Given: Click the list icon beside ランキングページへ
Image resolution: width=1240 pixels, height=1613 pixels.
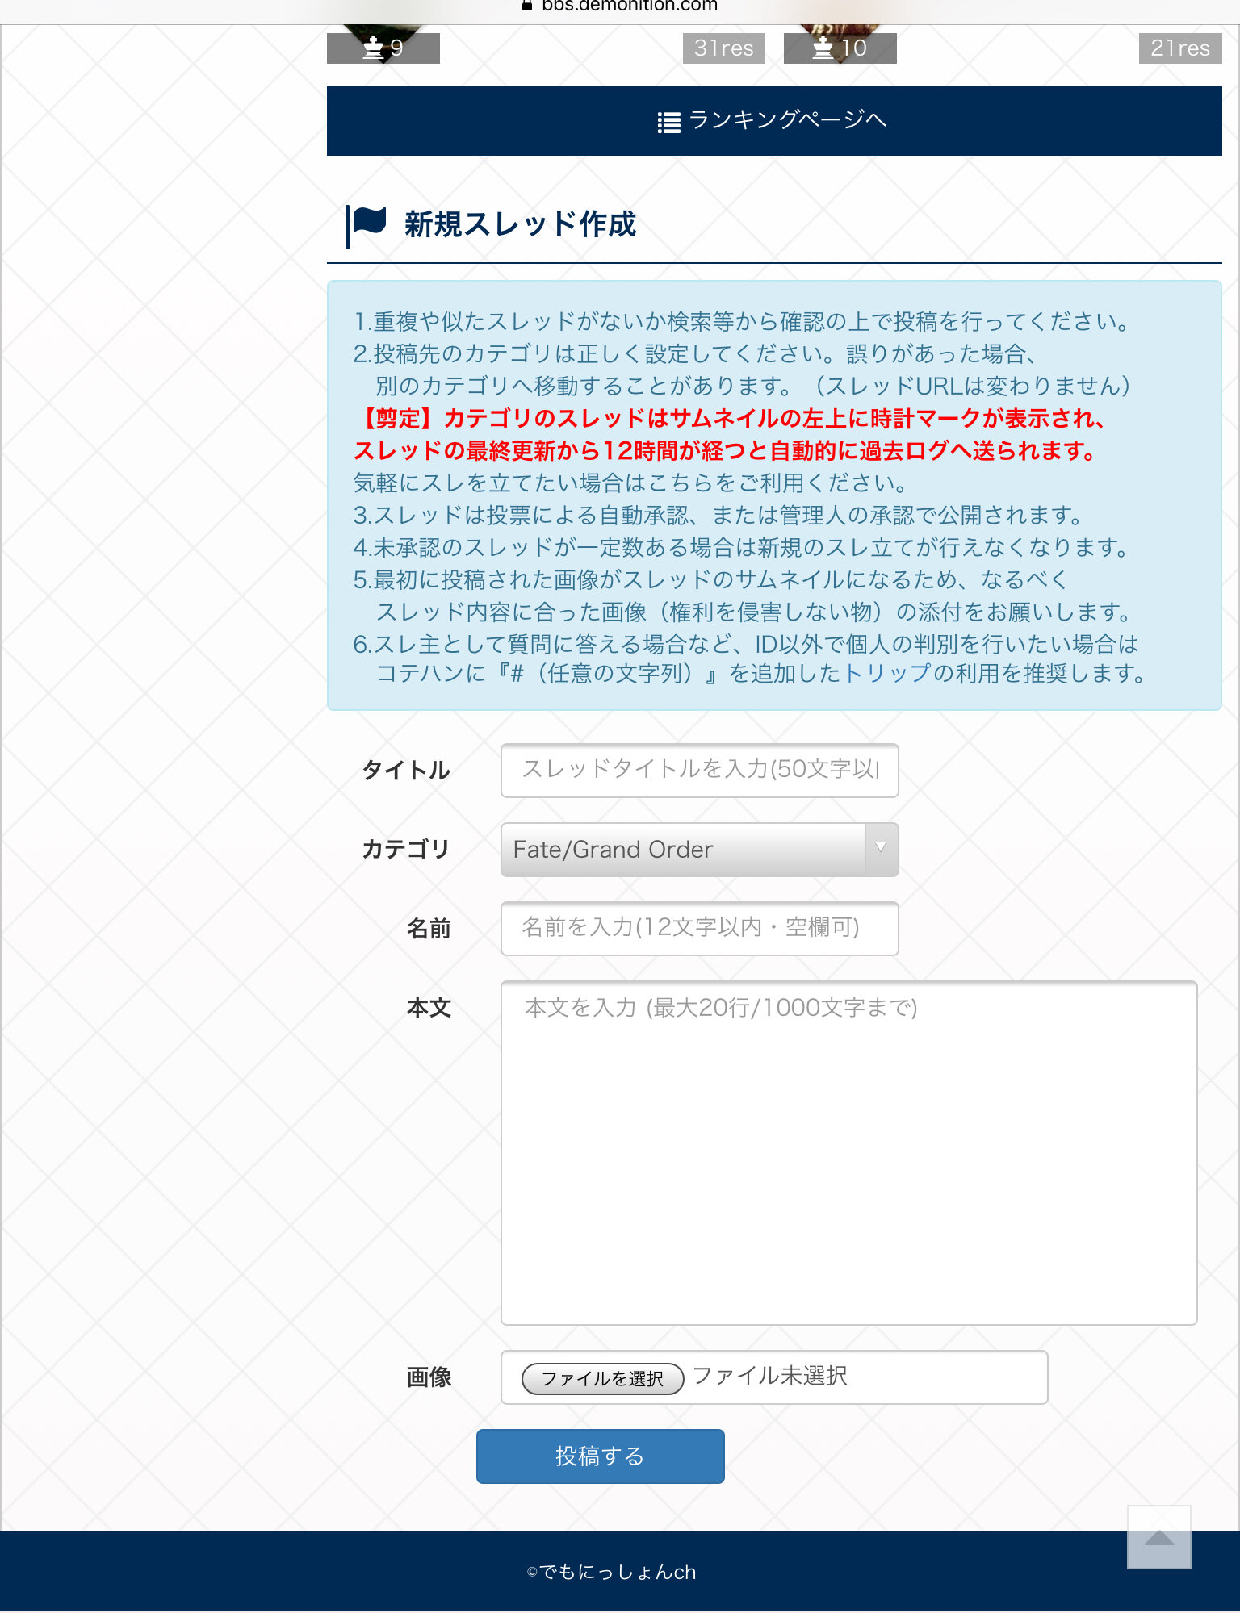Looking at the screenshot, I should coord(668,123).
